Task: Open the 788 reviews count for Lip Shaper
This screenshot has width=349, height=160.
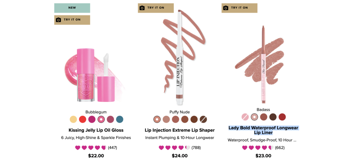Action: point(196,148)
